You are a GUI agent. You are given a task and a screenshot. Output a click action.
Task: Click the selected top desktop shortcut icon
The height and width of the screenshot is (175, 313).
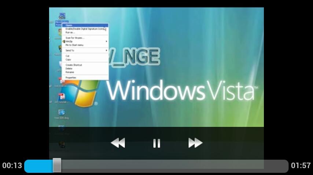(62, 16)
